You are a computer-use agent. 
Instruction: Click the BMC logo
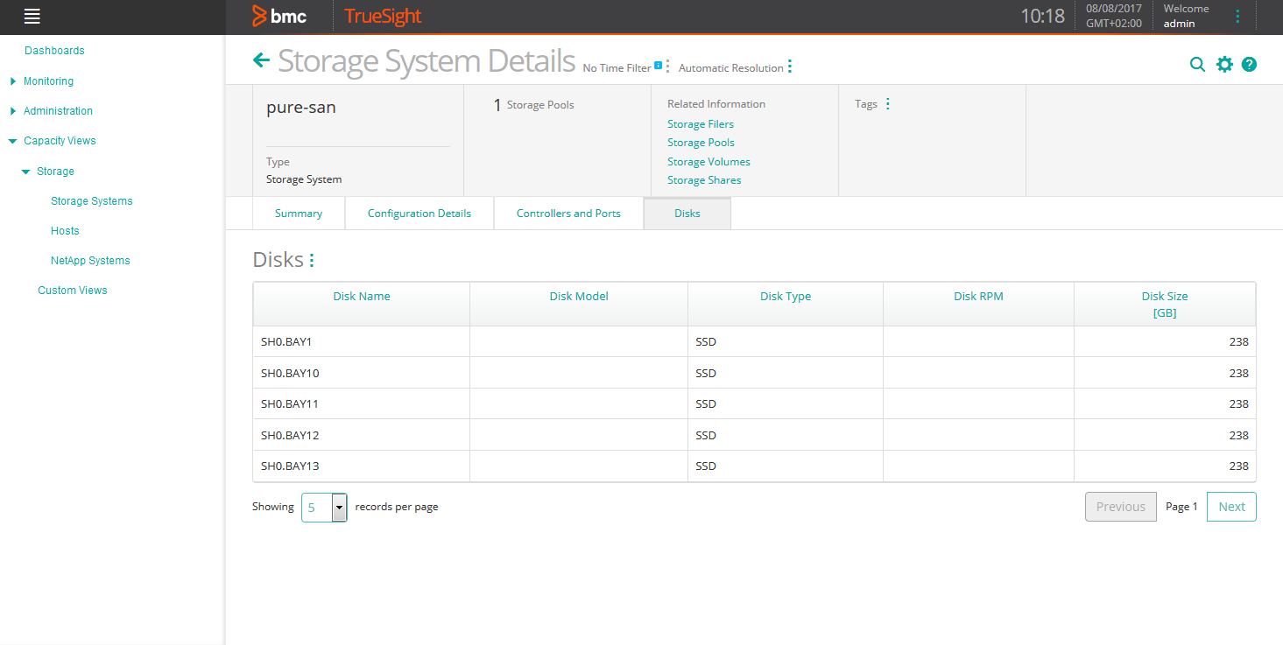click(x=279, y=16)
